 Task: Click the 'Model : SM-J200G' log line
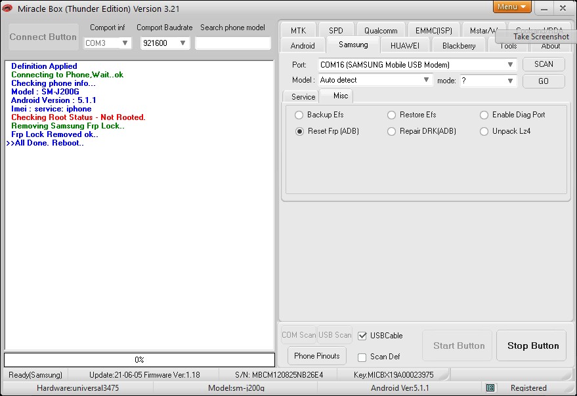(x=45, y=92)
